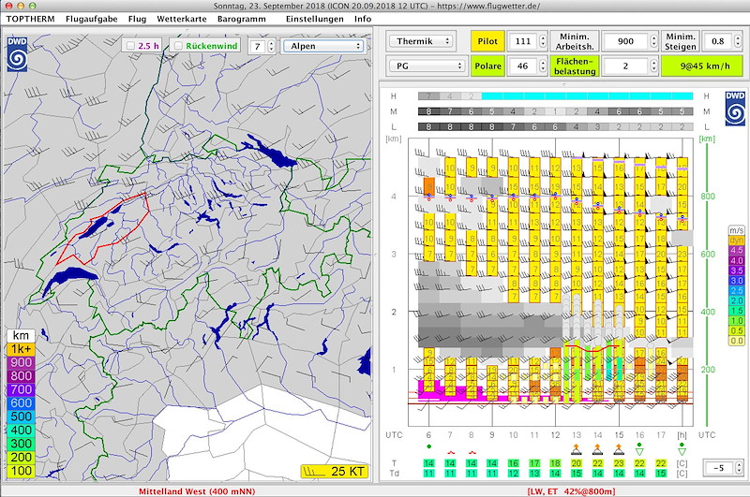Open the PG aircraft type dropdown
The height and width of the screenshot is (497, 750).
point(427,66)
